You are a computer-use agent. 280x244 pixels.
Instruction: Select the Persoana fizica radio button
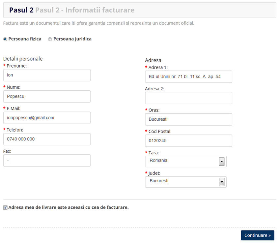(5, 39)
